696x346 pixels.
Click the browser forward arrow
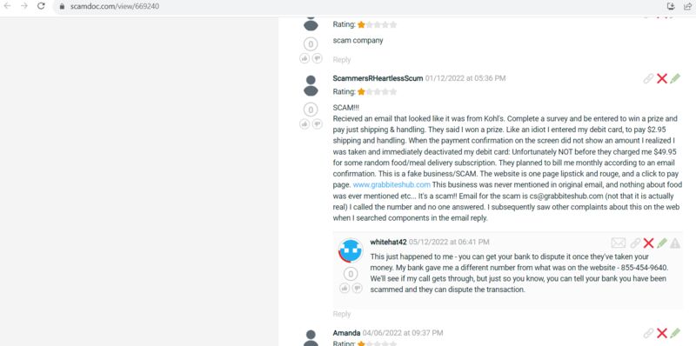click(24, 6)
